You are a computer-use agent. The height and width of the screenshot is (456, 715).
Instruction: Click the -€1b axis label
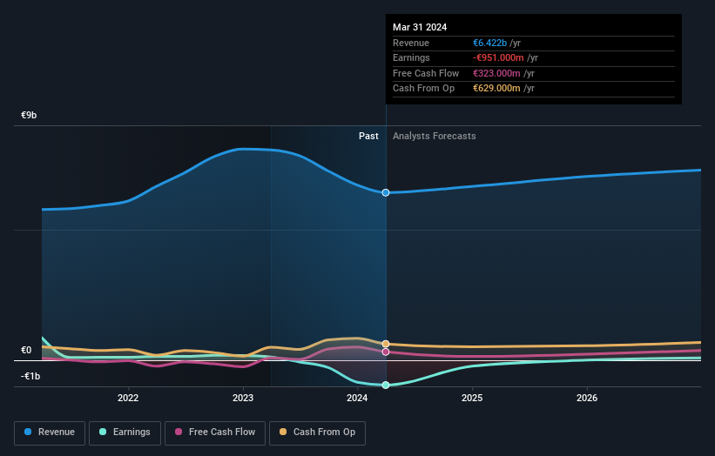point(30,376)
